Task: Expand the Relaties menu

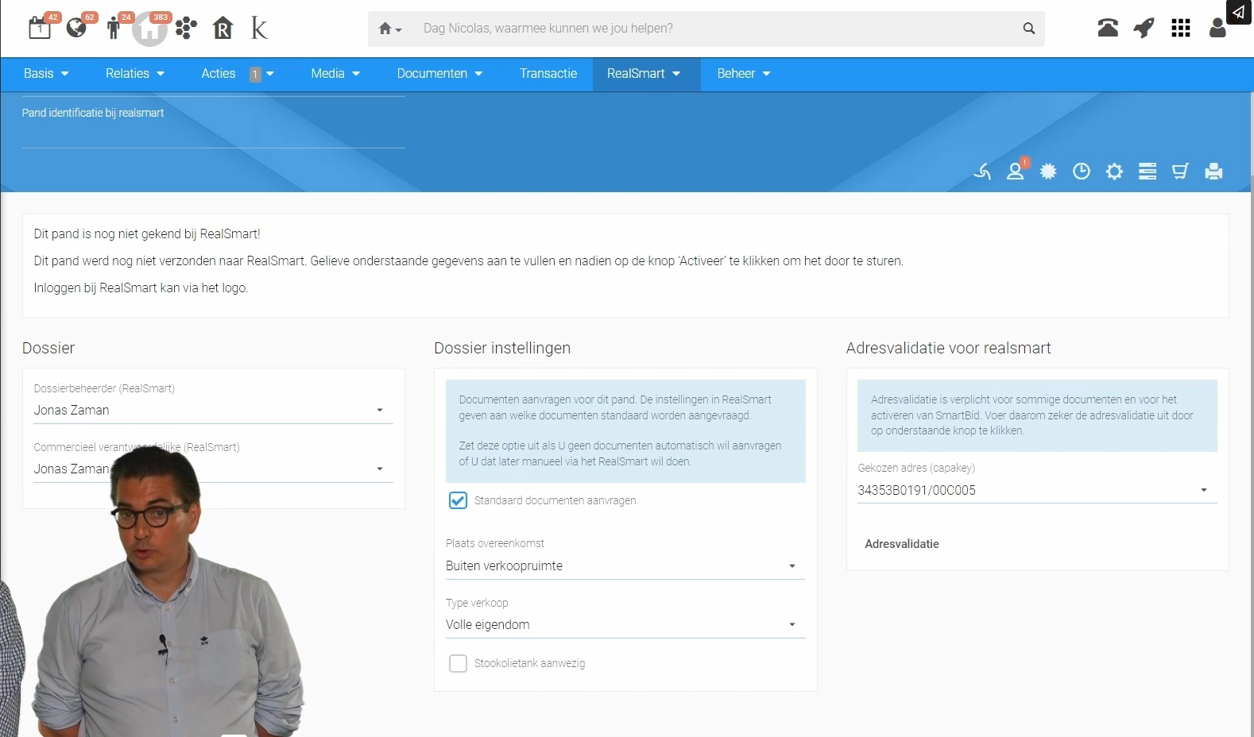Action: pyautogui.click(x=135, y=74)
